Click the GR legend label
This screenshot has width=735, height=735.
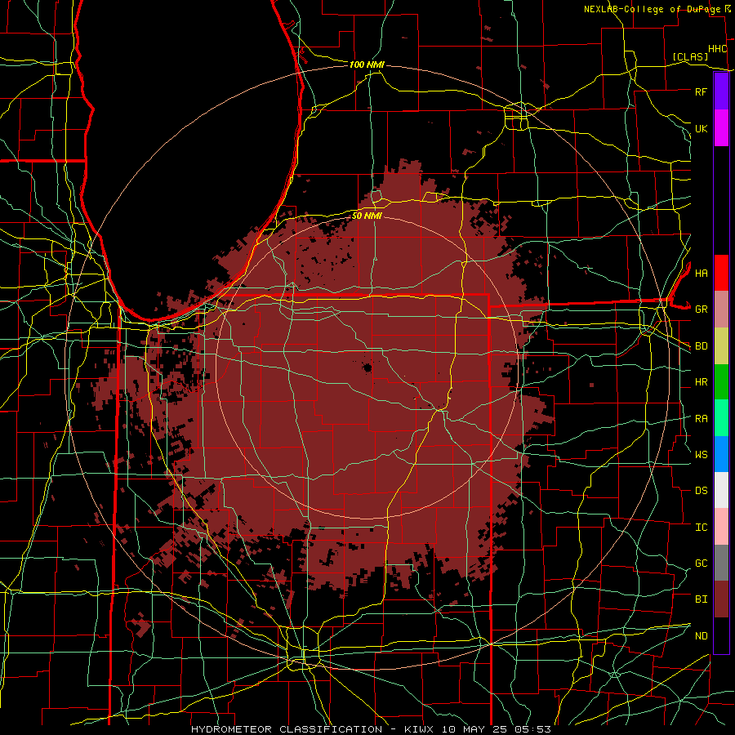tap(701, 310)
